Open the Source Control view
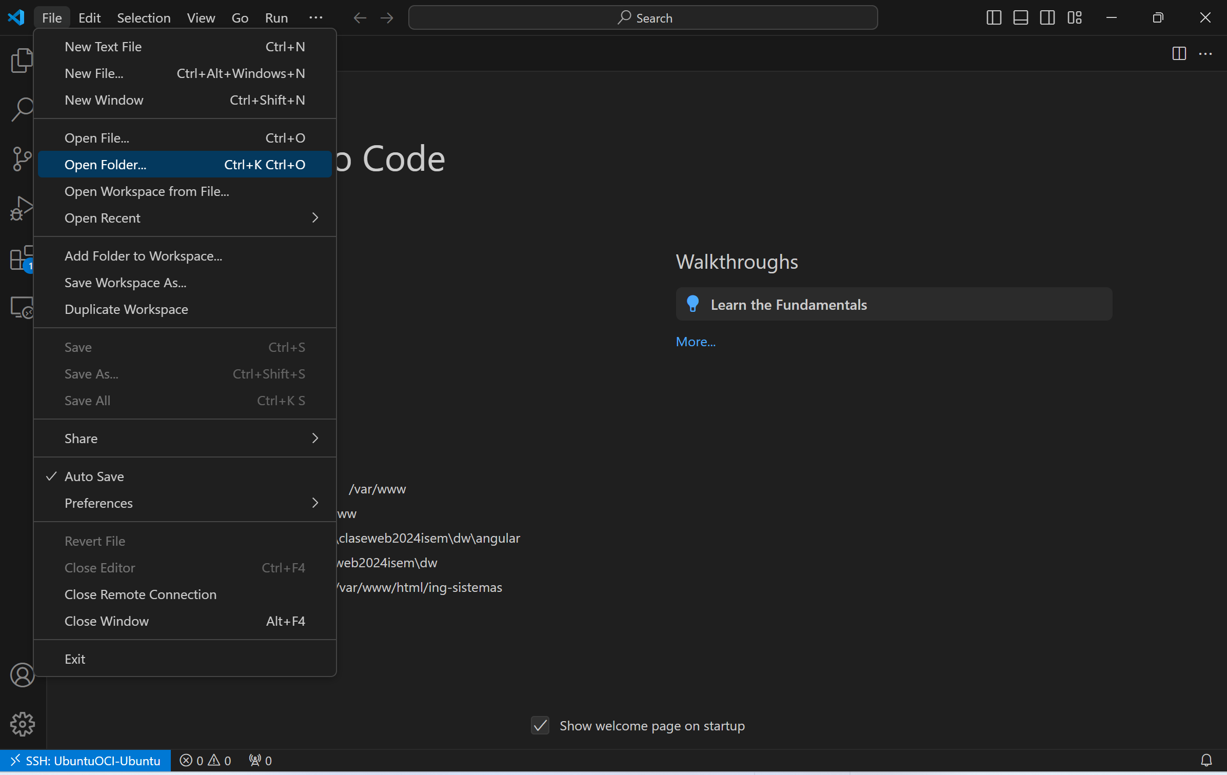 click(x=22, y=159)
